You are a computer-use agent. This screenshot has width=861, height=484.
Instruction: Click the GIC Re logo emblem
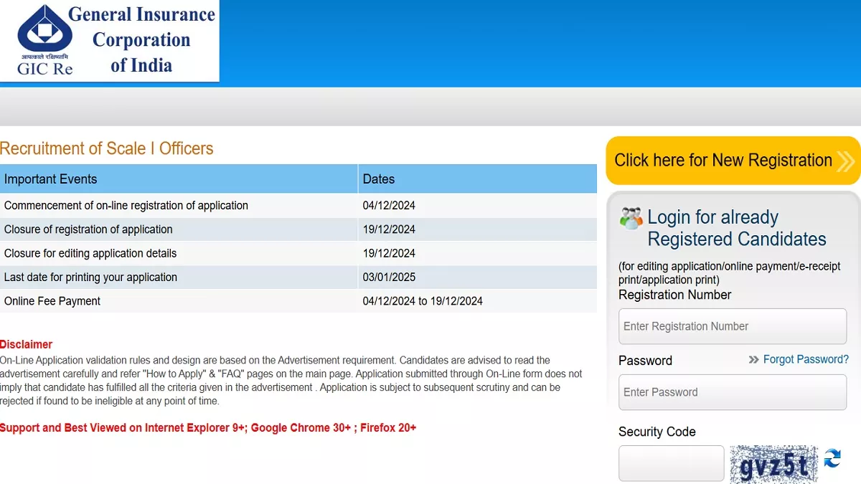point(44,30)
